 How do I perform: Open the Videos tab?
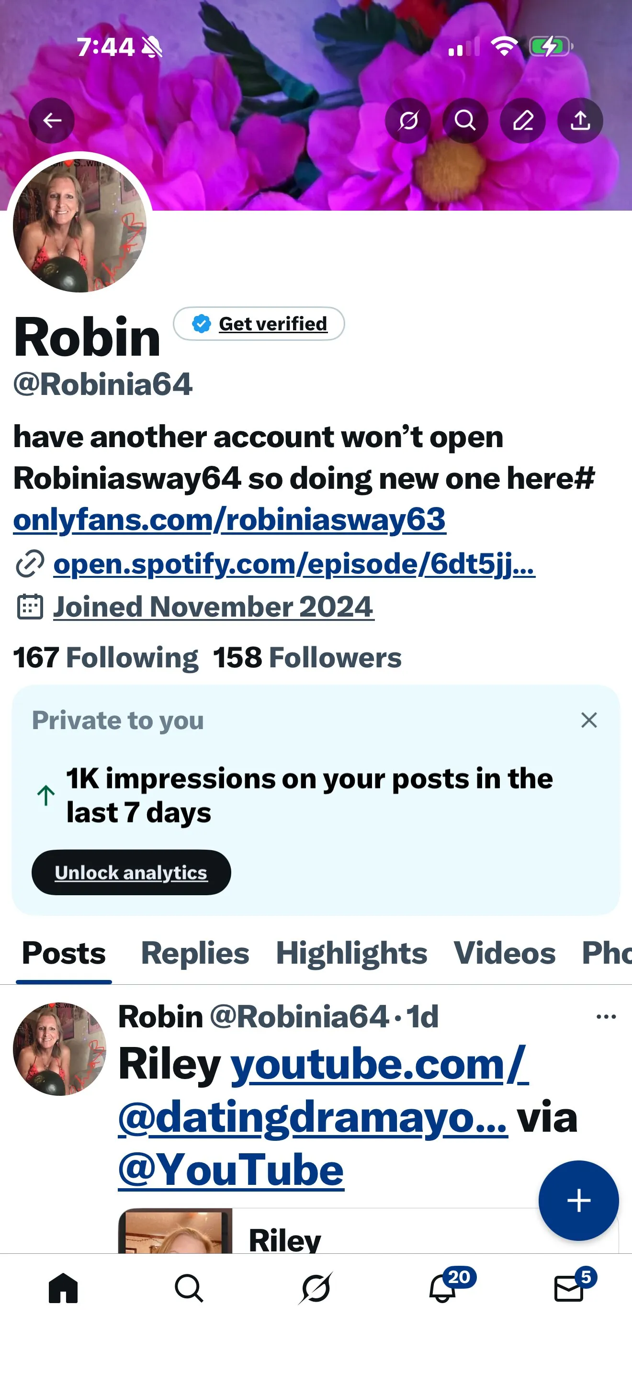[x=503, y=954]
